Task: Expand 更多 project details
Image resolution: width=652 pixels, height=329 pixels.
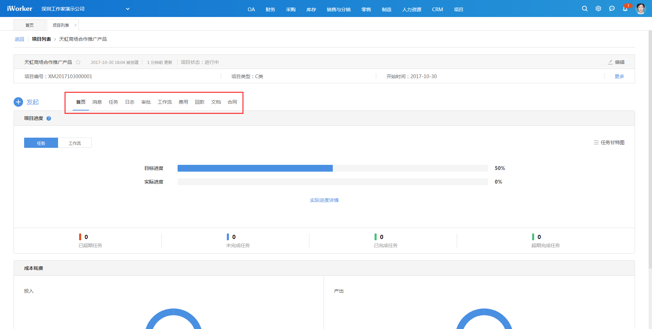Action: (619, 76)
